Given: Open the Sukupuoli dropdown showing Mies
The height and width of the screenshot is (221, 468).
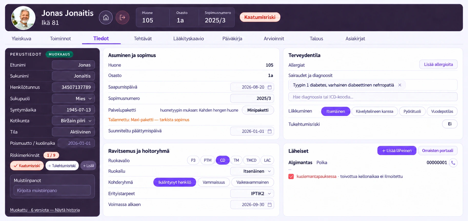Looking at the screenshot, I should 73,99.
